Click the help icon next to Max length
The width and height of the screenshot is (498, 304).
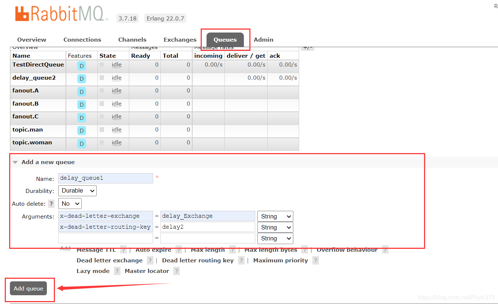pos(233,250)
